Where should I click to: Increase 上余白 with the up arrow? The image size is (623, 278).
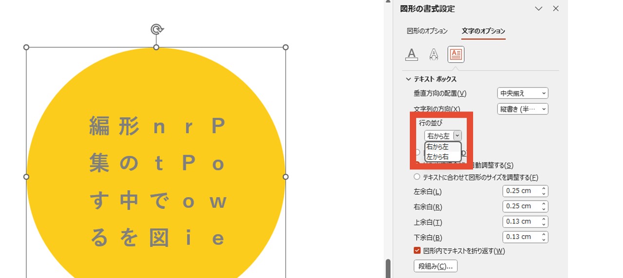click(544, 219)
